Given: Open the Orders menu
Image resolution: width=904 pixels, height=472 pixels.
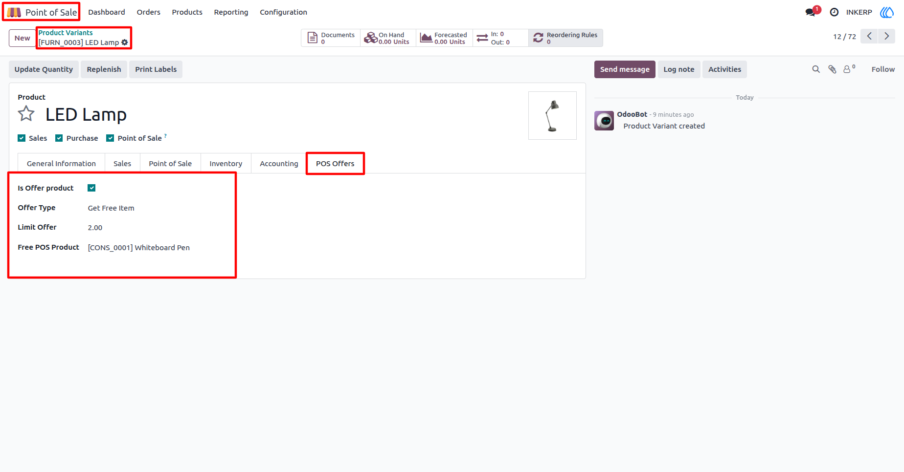Looking at the screenshot, I should click(x=148, y=12).
